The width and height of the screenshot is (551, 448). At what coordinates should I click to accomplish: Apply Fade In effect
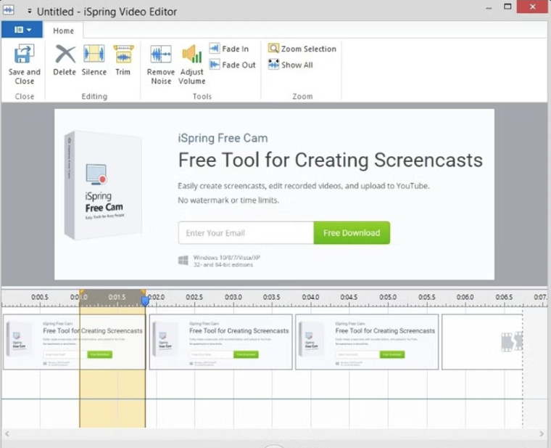(229, 49)
